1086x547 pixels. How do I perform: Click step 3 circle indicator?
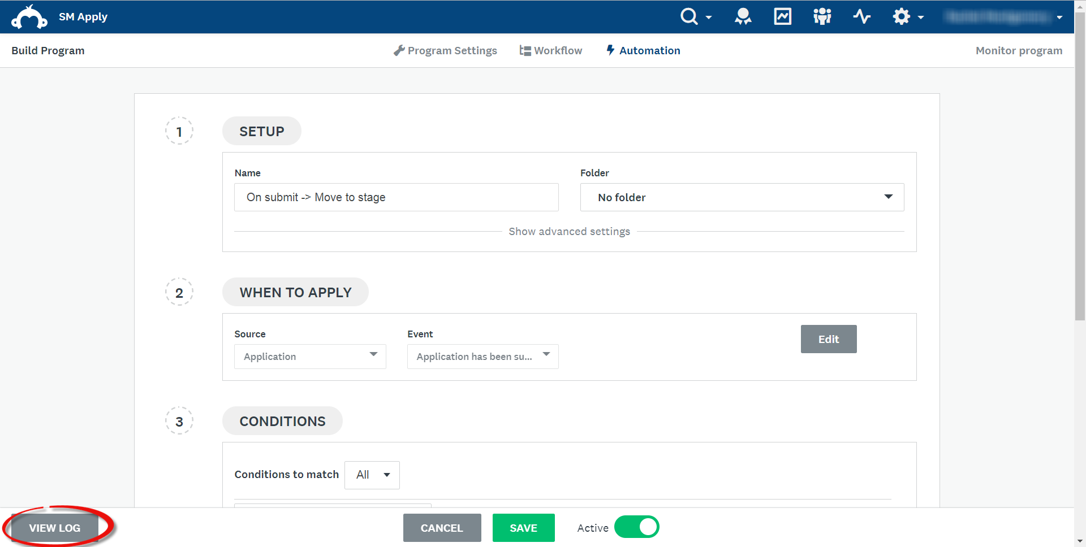click(x=179, y=420)
